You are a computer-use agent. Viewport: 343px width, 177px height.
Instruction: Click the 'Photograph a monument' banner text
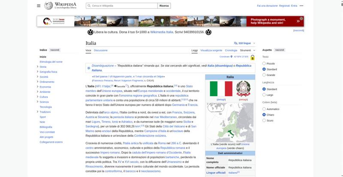[x=268, y=21]
